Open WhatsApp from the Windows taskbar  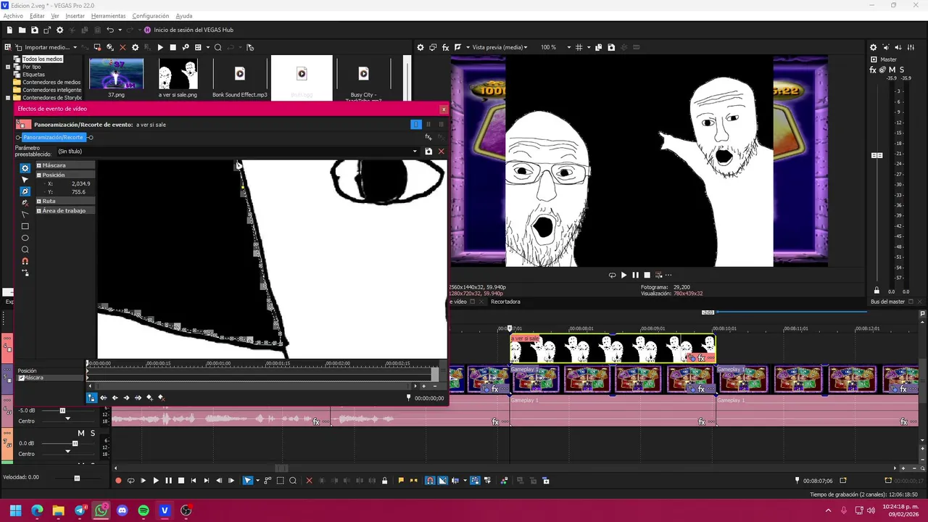pyautogui.click(x=101, y=510)
